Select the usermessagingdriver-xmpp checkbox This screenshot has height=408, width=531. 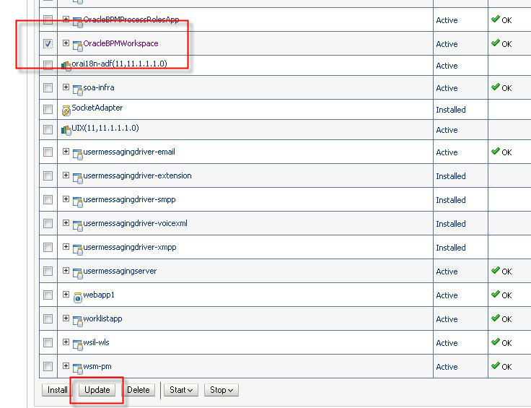point(48,248)
